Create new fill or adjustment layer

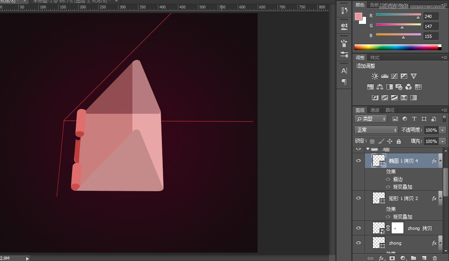click(x=403, y=258)
